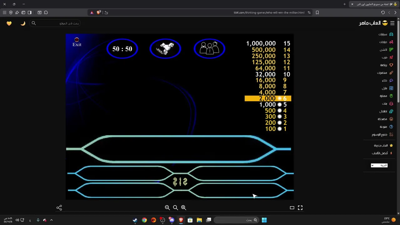Viewport: 400px width, 225px height.
Task: Click the search magnifier icon in site search
Action: [34, 23]
